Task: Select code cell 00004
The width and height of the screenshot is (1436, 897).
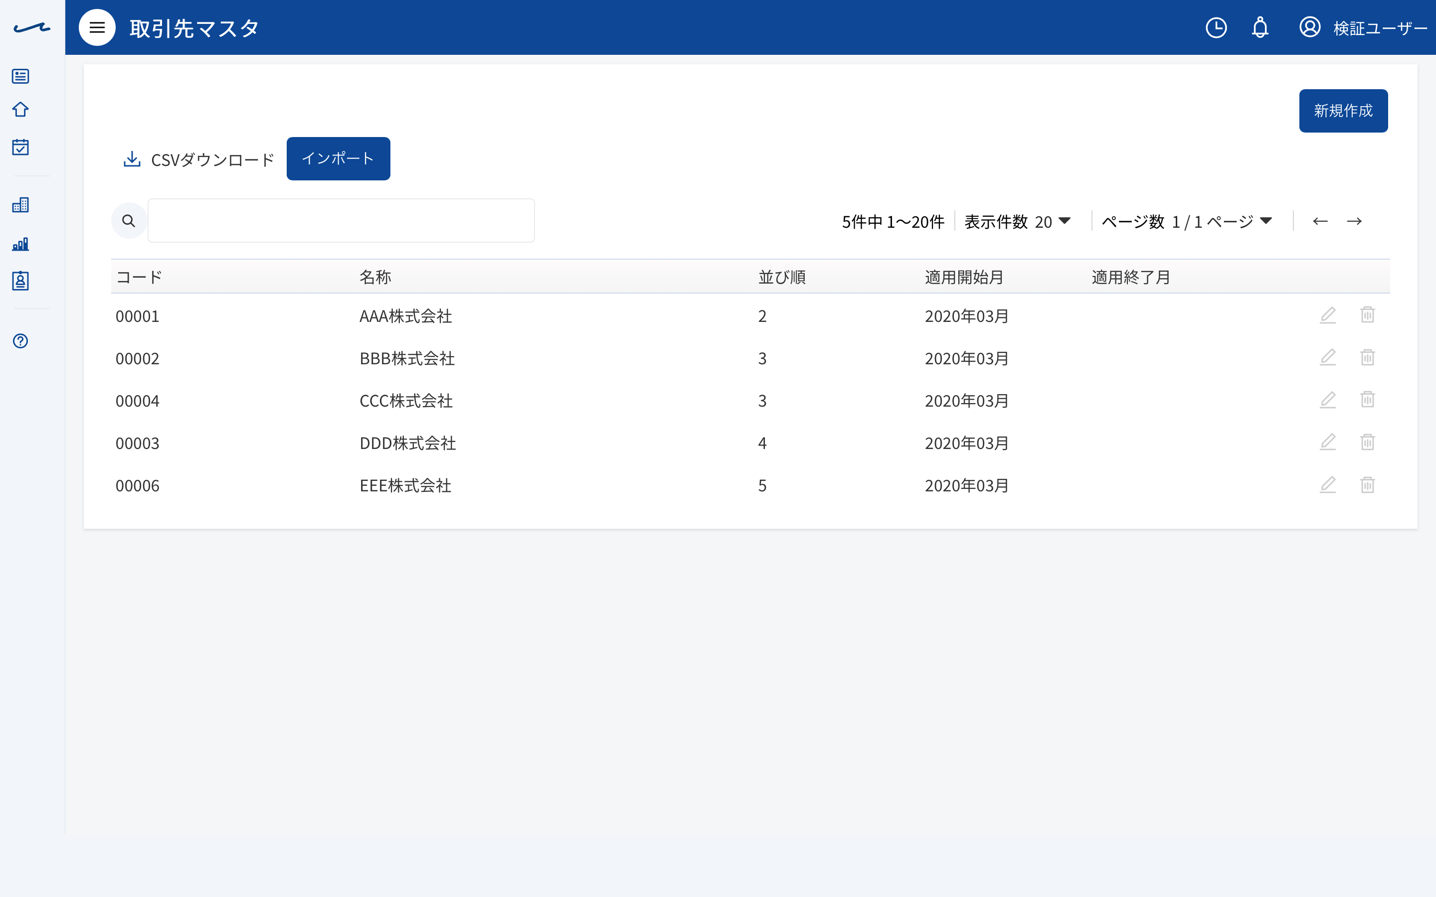Action: coord(138,401)
